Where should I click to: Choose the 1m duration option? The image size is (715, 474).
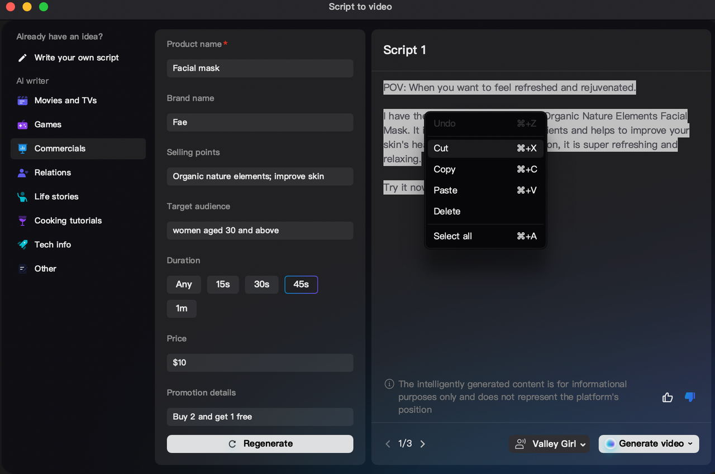(x=182, y=308)
